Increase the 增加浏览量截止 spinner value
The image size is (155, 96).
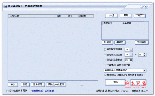pos(131,59)
